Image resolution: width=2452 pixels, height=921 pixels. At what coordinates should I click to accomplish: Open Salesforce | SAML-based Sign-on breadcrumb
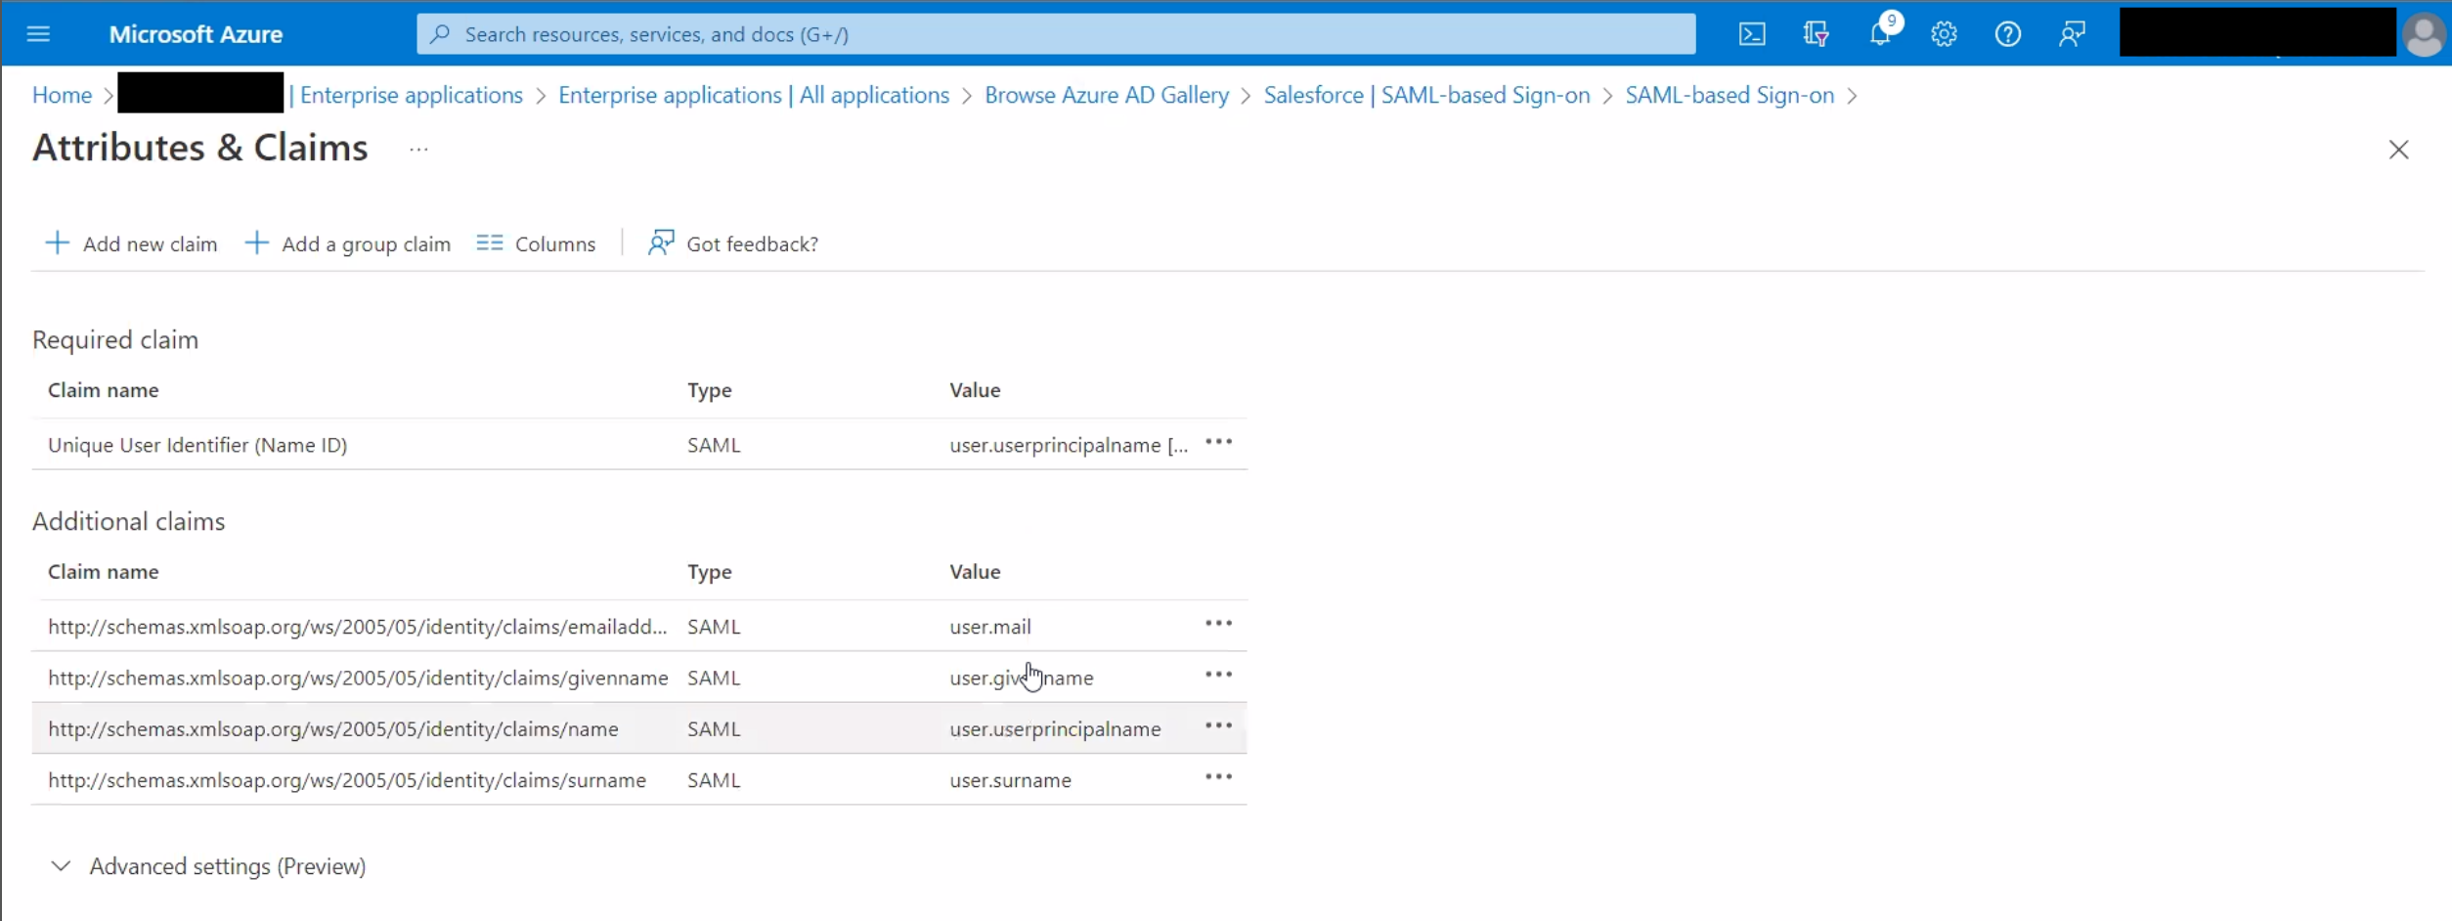1426,95
